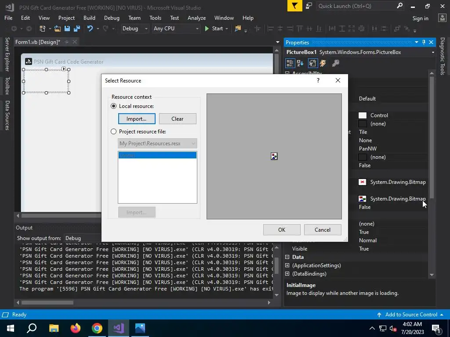
Task: Open the Photos app from the taskbar
Action: 140,328
